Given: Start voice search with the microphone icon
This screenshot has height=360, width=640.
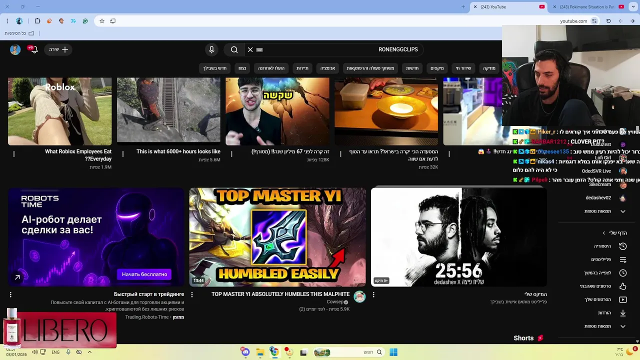Looking at the screenshot, I should tap(211, 49).
